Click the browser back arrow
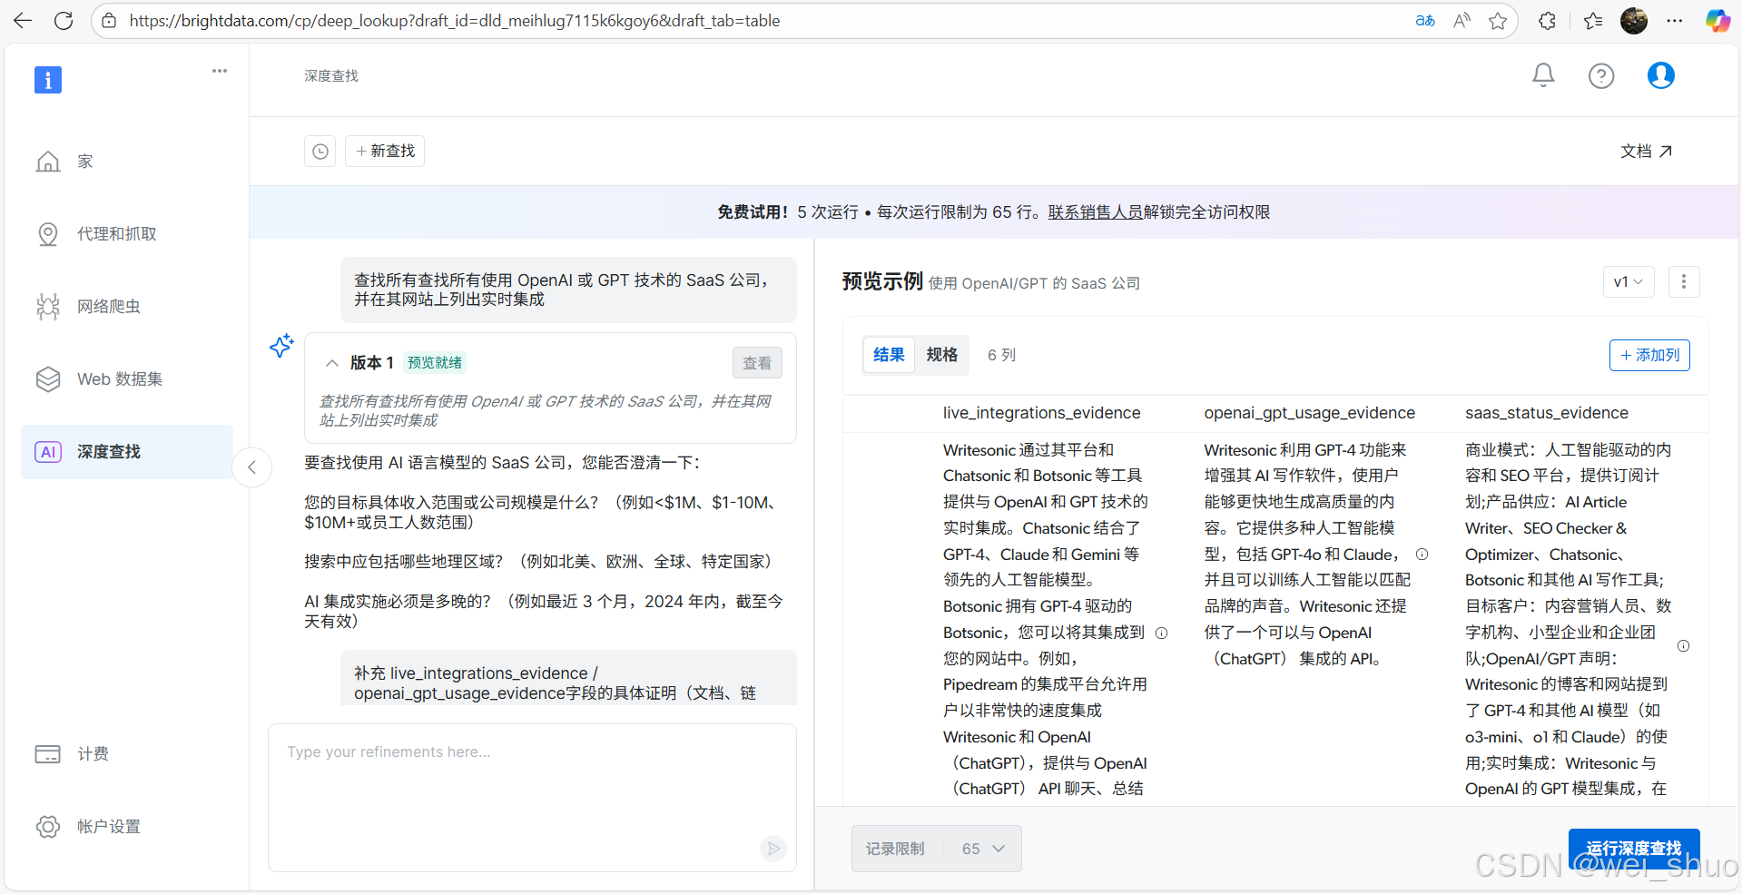1742x894 pixels. coord(23,20)
